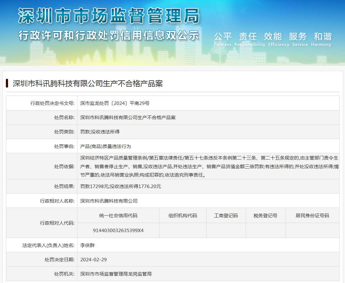Click banner slogan 和谐 Harmony
This screenshot has width=345, height=283.
tap(321, 39)
